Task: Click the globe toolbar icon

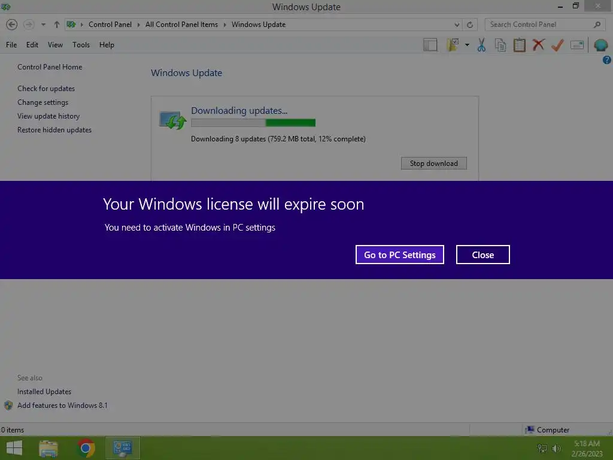Action: [601, 45]
